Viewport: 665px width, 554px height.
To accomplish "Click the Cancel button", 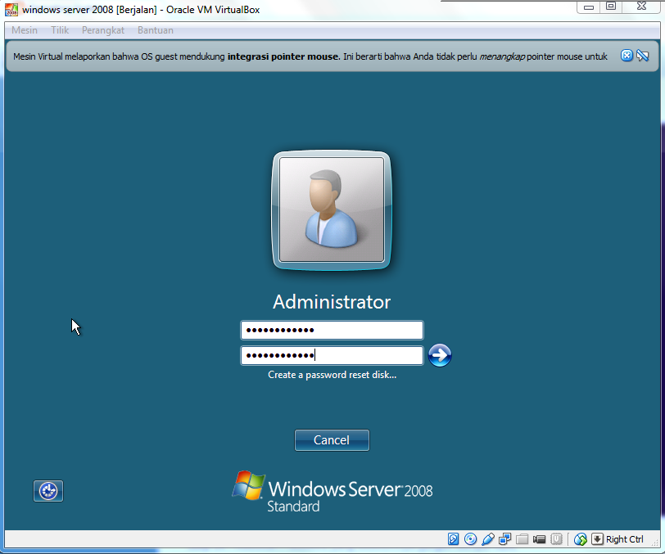I will [x=332, y=440].
